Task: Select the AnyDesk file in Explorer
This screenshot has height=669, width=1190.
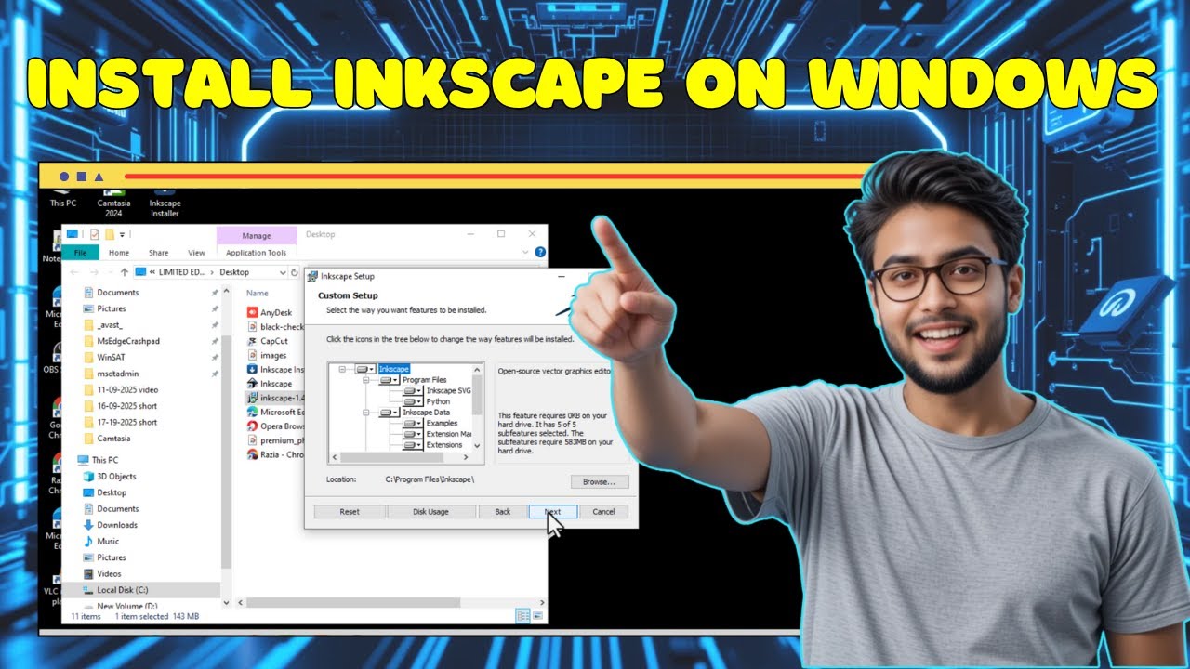Action: click(x=271, y=313)
